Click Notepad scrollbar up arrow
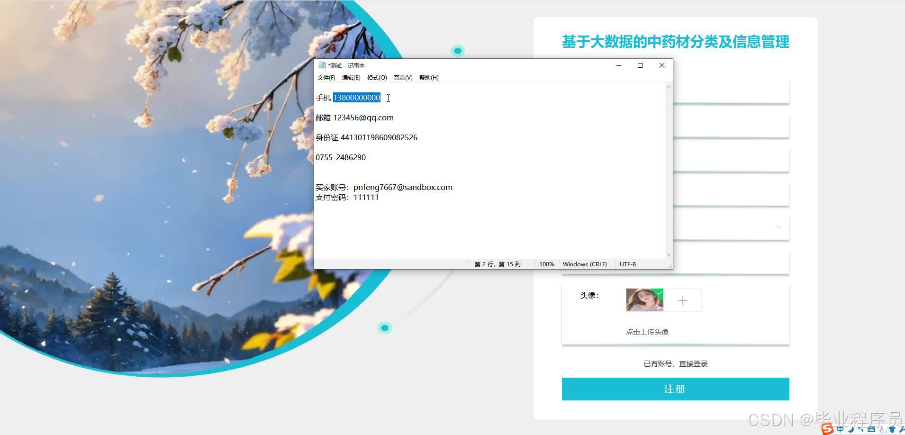The height and width of the screenshot is (435, 905). (669, 87)
